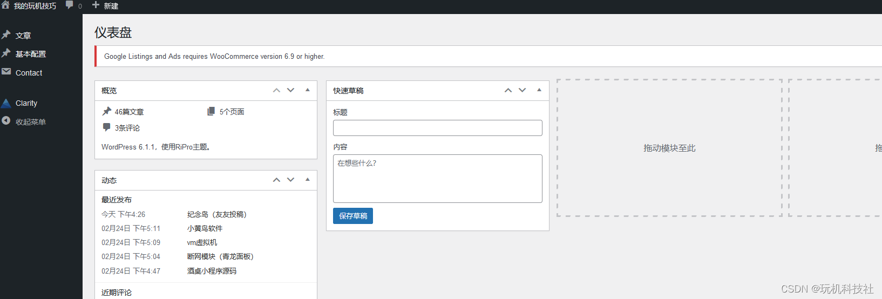The width and height of the screenshot is (882, 299).
Task: Move 动态 panel down with chevron
Action: (291, 180)
